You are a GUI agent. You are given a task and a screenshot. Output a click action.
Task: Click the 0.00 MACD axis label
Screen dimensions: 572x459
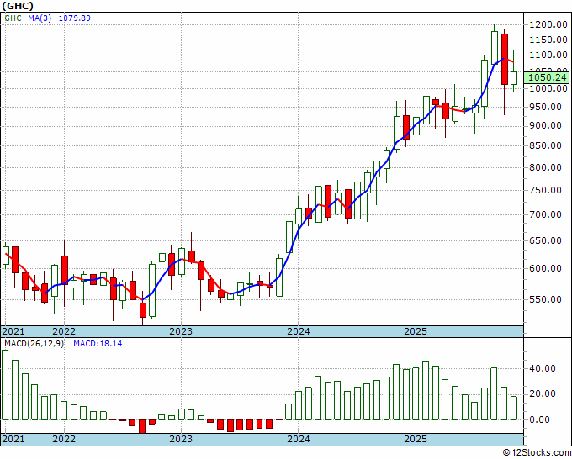(x=539, y=419)
